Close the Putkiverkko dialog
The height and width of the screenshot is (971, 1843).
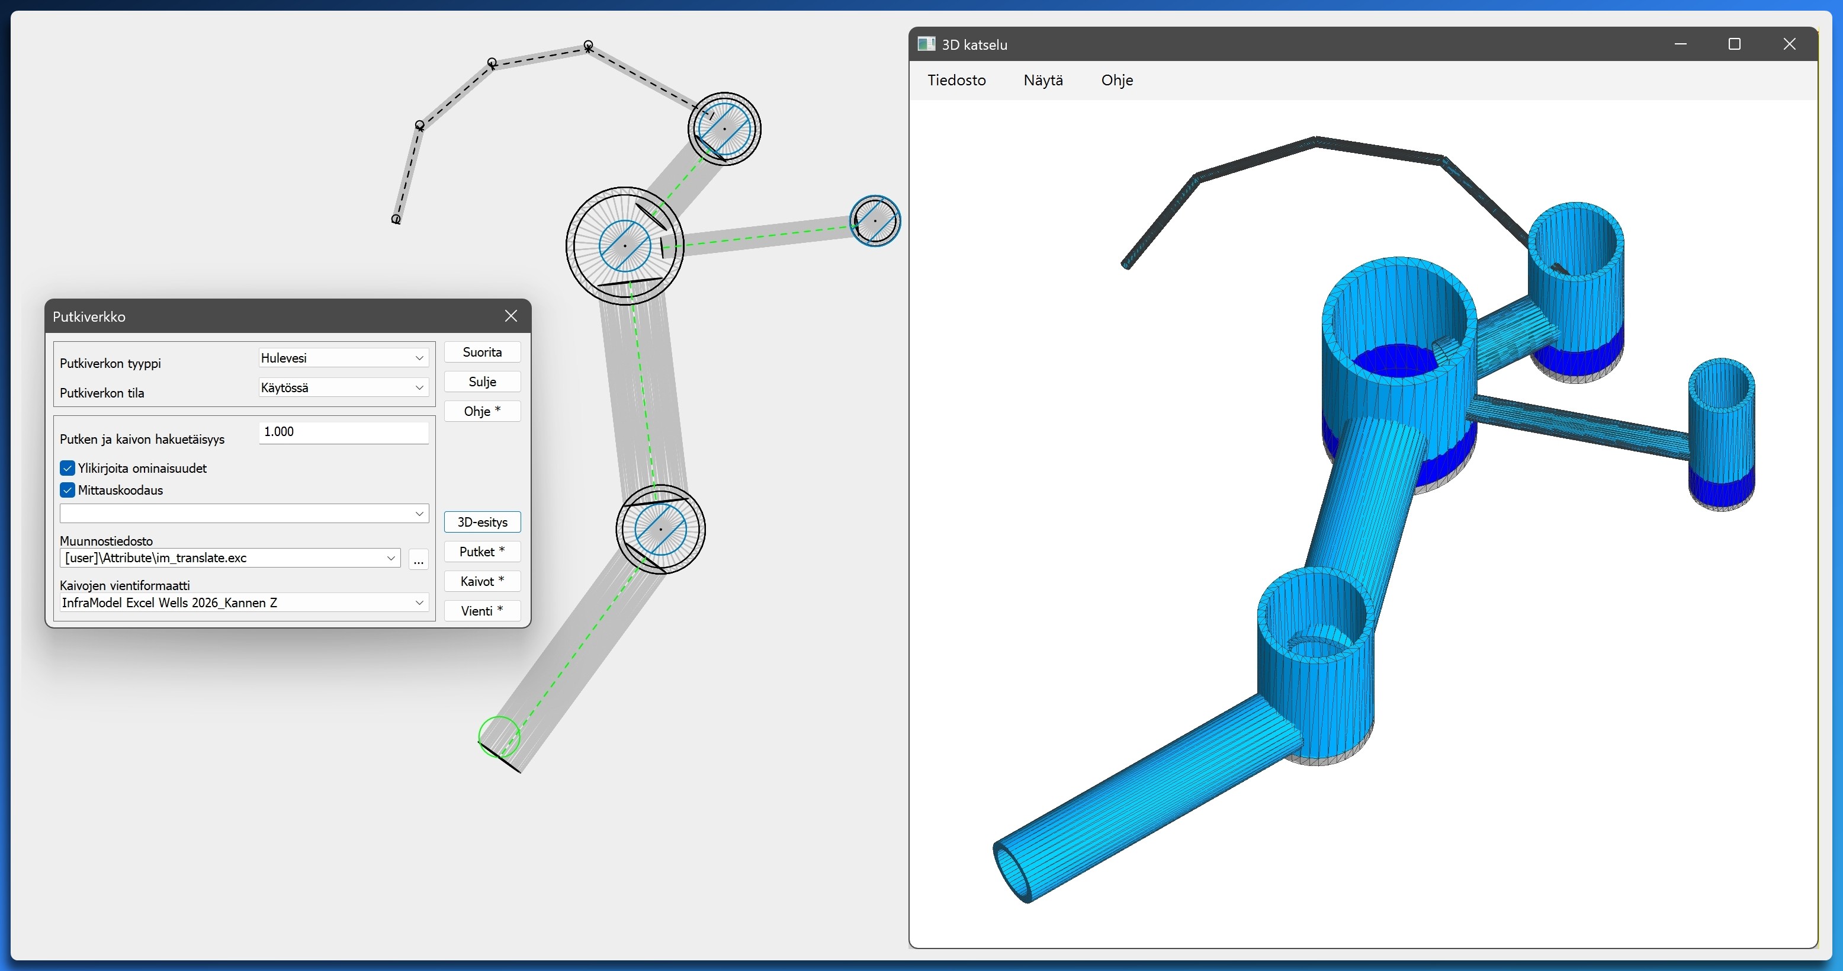[511, 316]
